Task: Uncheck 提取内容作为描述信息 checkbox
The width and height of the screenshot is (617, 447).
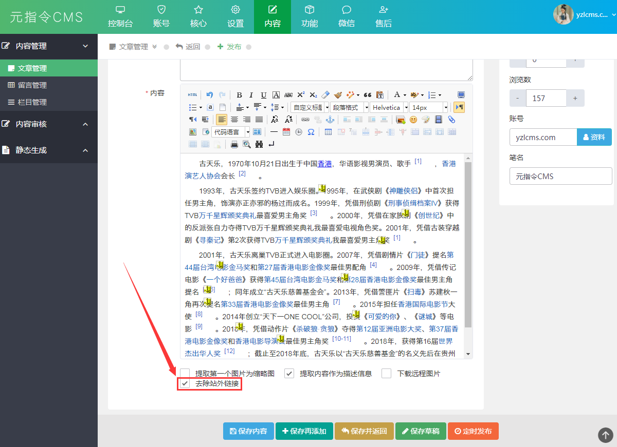Action: click(289, 374)
